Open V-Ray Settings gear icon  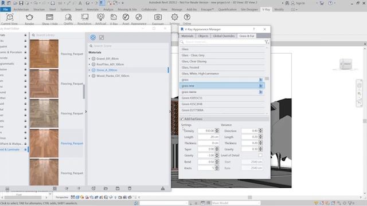coord(174,18)
